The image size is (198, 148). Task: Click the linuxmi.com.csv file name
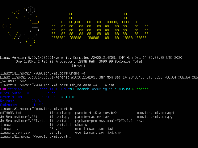click(15, 133)
